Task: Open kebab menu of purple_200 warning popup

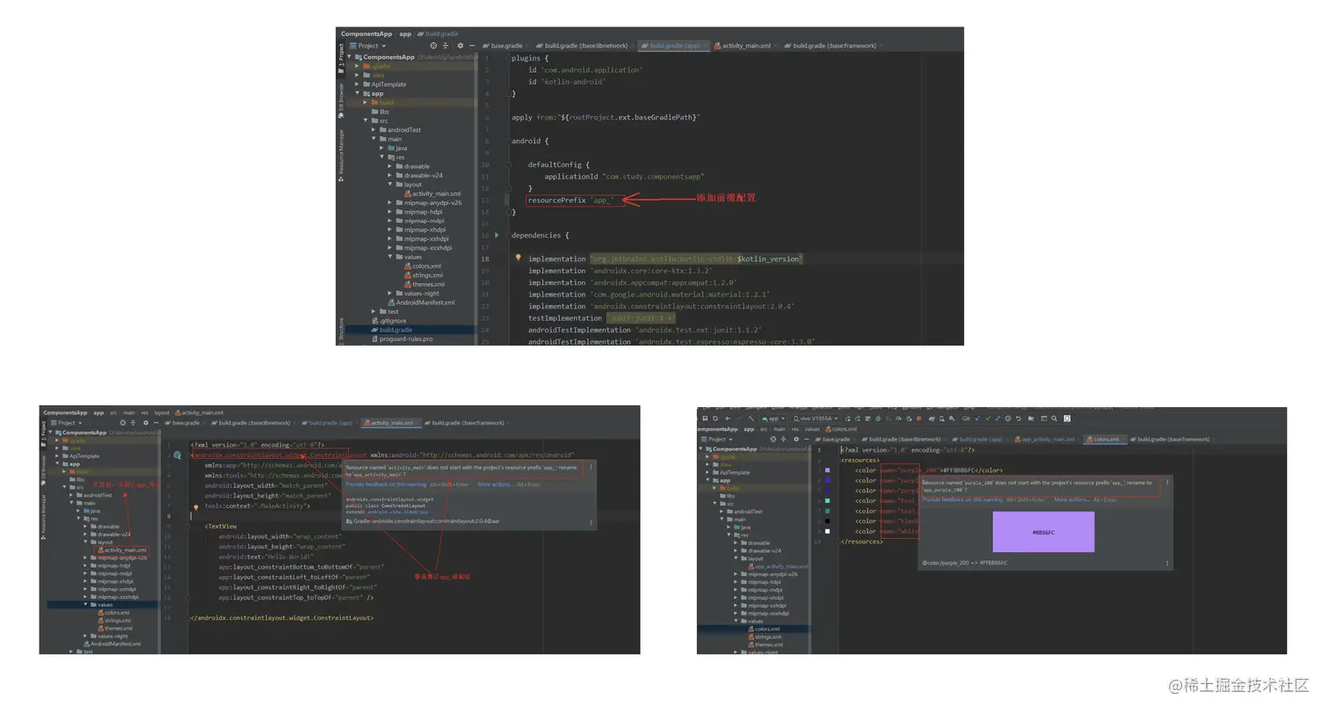Action: click(1167, 482)
